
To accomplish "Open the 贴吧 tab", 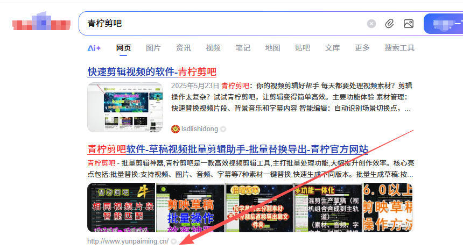I will click(x=303, y=48).
